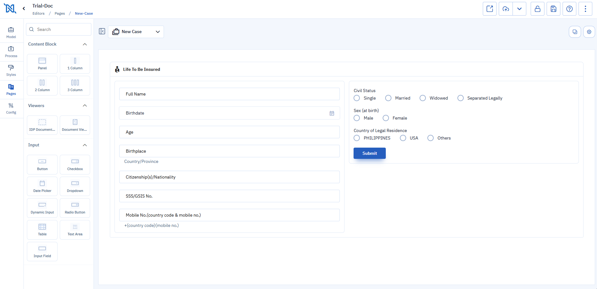597x289 pixels.
Task: Choose Female for sex at birth
Action: [386, 118]
